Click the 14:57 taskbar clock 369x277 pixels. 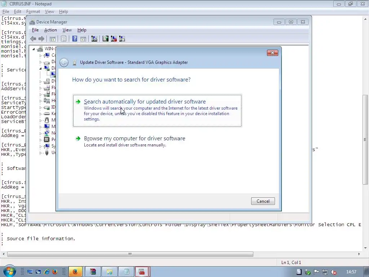tap(351, 272)
